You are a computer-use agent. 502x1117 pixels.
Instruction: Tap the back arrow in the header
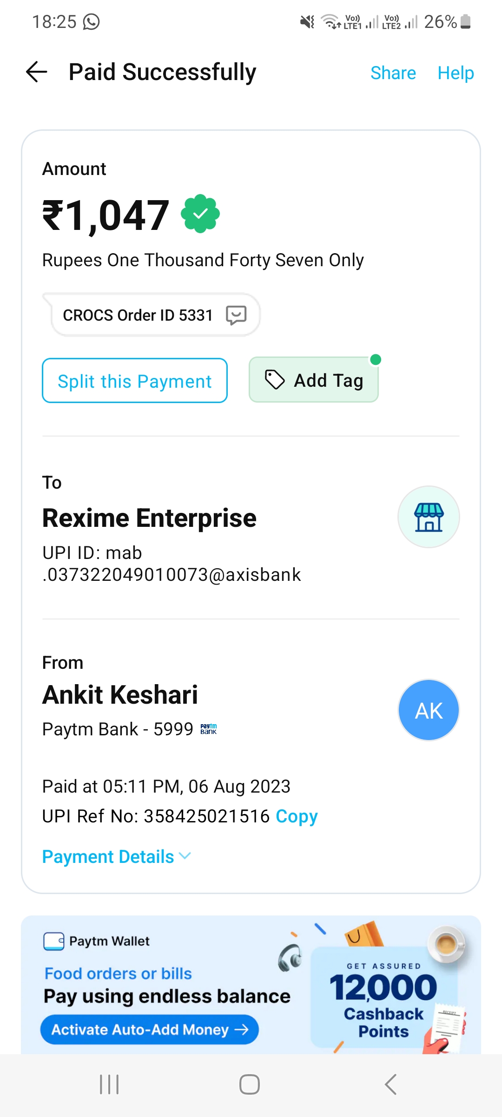[37, 72]
